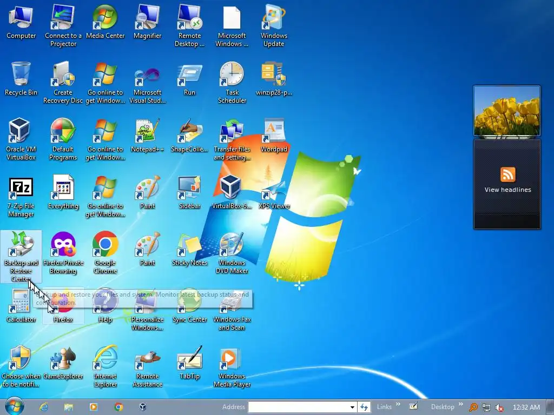
Task: Select the TabTip desktop shortcut
Action: [x=189, y=363]
